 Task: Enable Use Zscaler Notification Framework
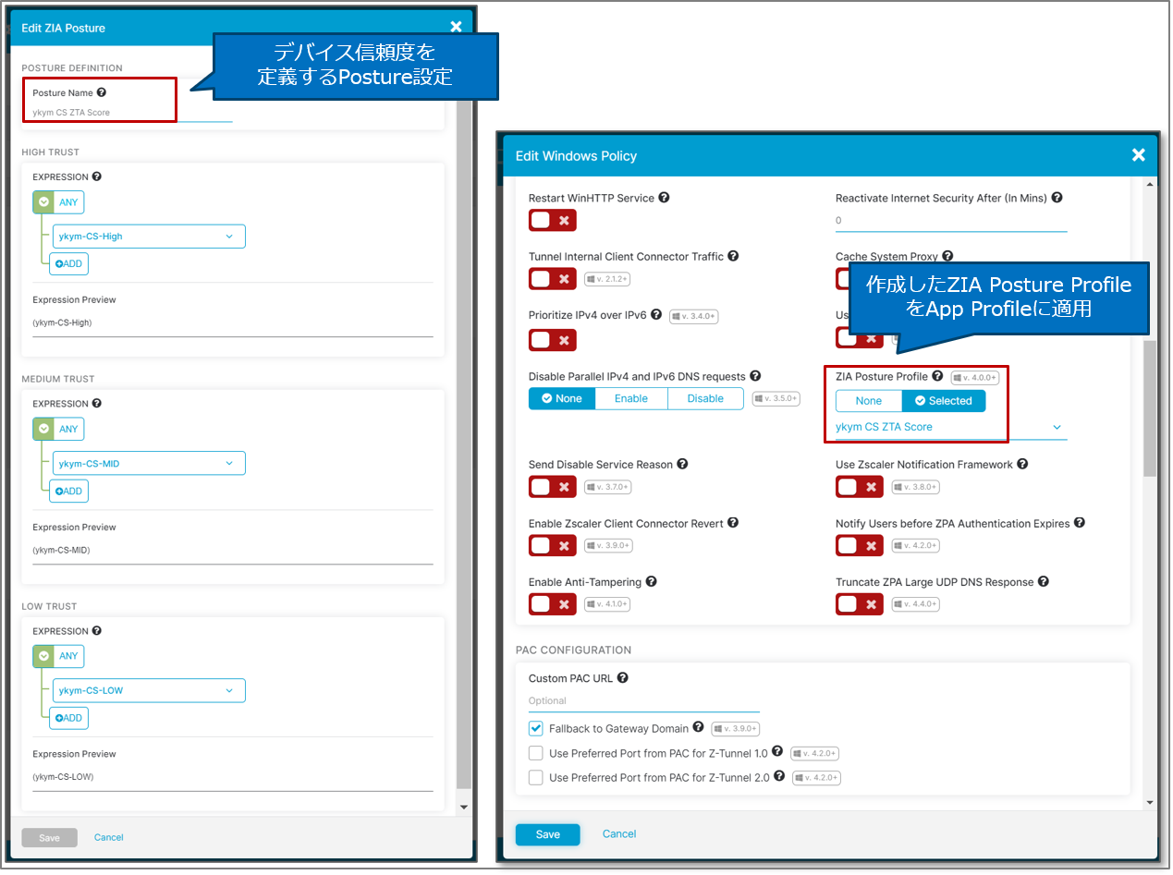860,486
